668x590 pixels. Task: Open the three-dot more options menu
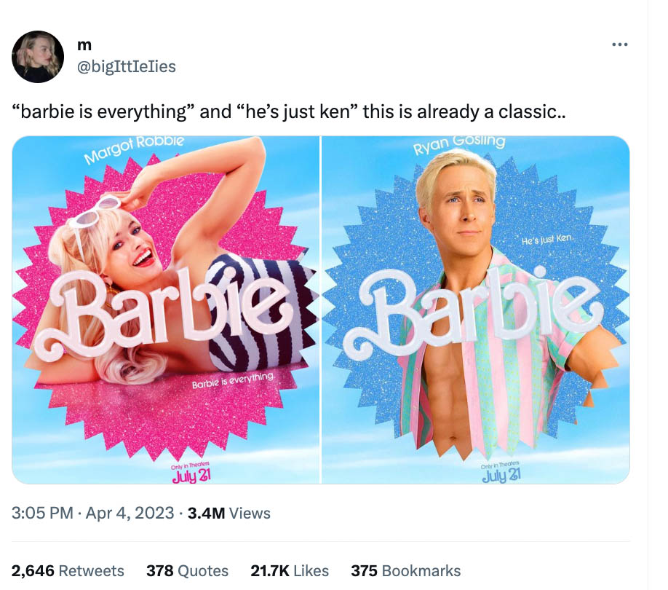pos(619,44)
